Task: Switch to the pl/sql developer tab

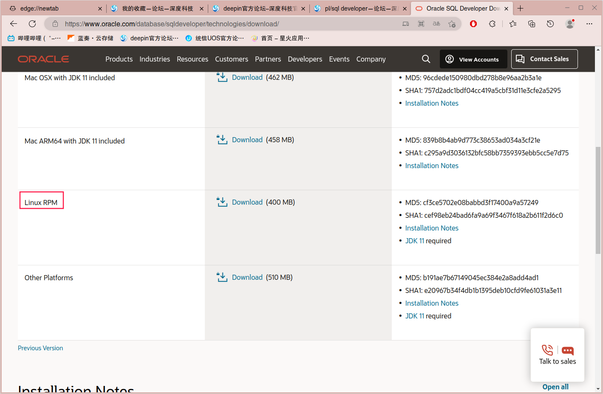Action: pos(360,8)
